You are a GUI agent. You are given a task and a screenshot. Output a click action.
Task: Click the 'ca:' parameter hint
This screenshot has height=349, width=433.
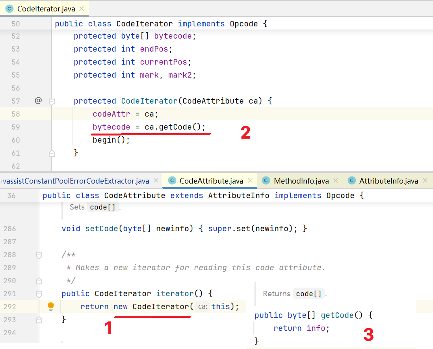point(203,307)
